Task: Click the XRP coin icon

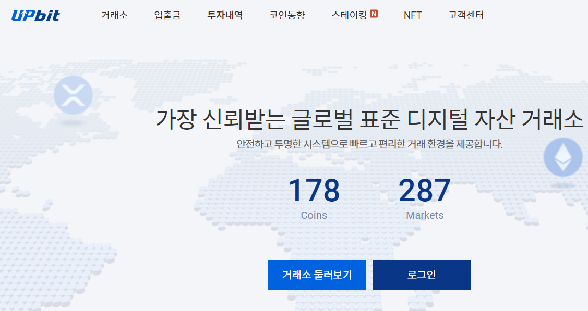Action: click(x=73, y=95)
